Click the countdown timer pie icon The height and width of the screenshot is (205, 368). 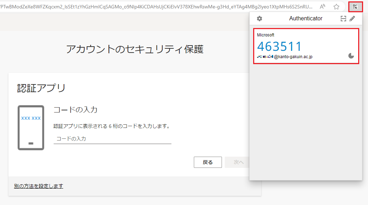point(351,56)
